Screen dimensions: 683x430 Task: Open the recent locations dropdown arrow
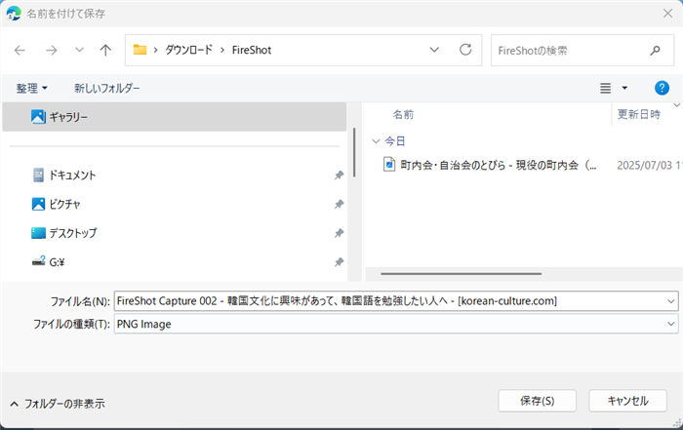[79, 49]
